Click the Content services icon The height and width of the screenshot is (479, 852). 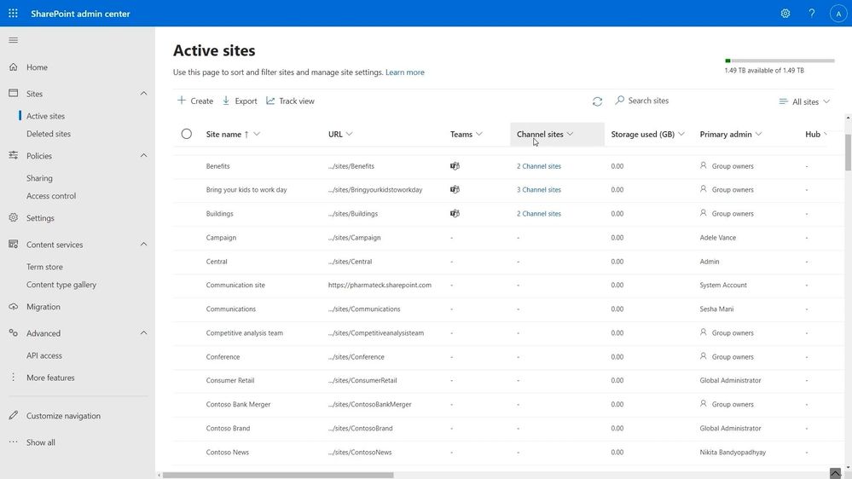pyautogui.click(x=14, y=245)
